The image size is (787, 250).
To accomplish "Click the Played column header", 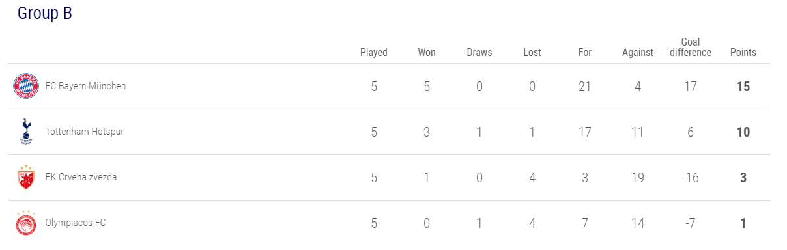I will click(374, 52).
